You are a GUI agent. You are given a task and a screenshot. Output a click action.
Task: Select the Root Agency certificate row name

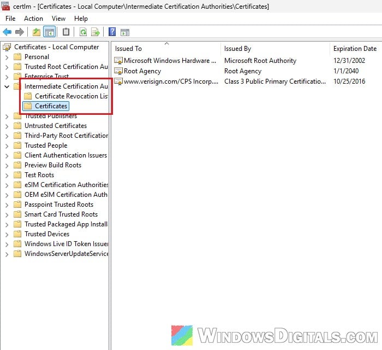pyautogui.click(x=142, y=71)
